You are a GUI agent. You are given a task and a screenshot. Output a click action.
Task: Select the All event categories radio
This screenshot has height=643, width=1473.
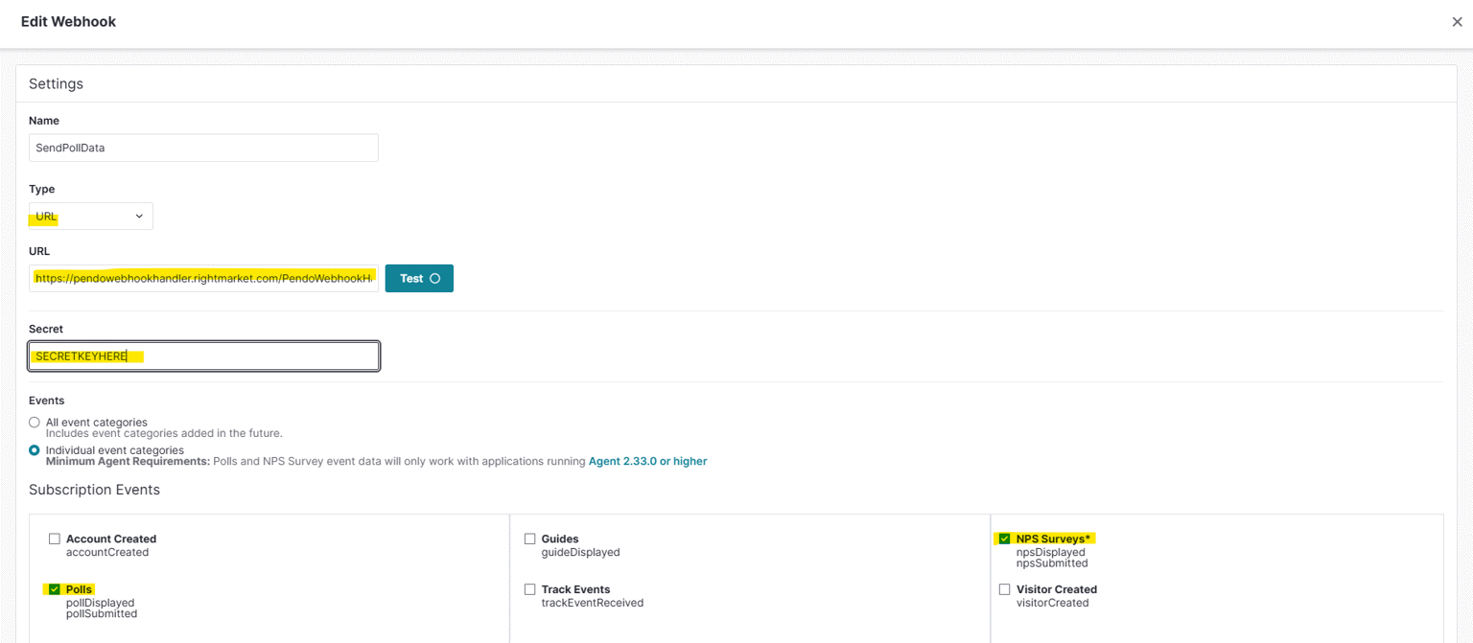35,423
